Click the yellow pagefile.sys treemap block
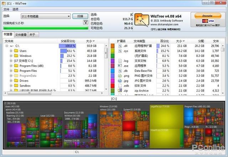 click(x=166, y=117)
